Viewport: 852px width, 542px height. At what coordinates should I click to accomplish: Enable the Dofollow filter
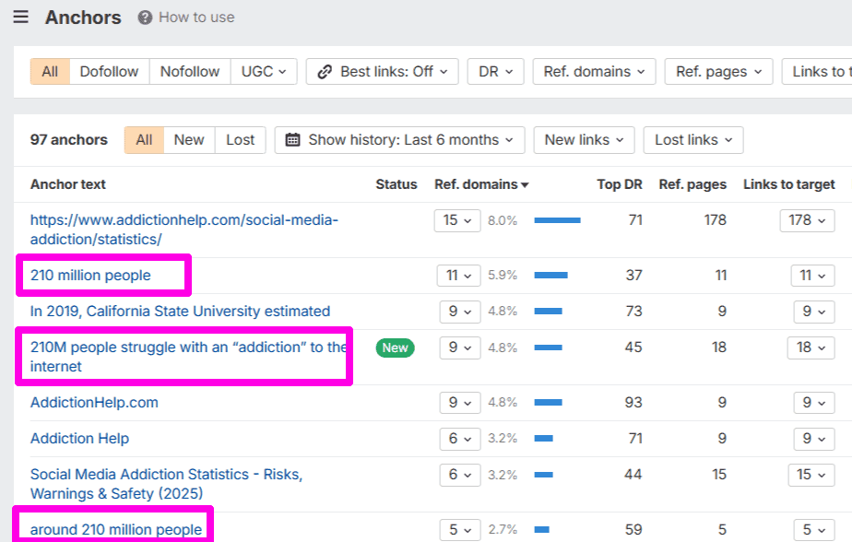click(x=109, y=71)
